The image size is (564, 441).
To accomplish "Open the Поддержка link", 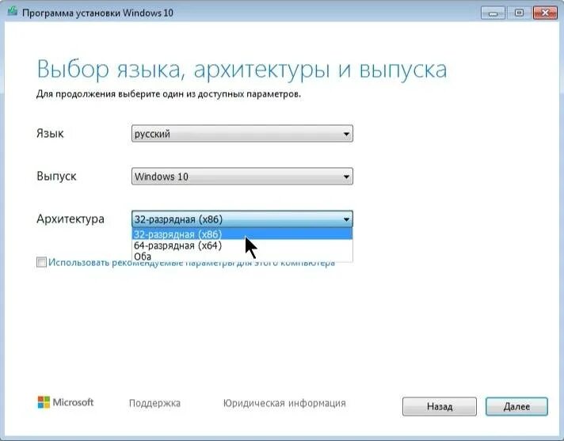I will point(154,403).
